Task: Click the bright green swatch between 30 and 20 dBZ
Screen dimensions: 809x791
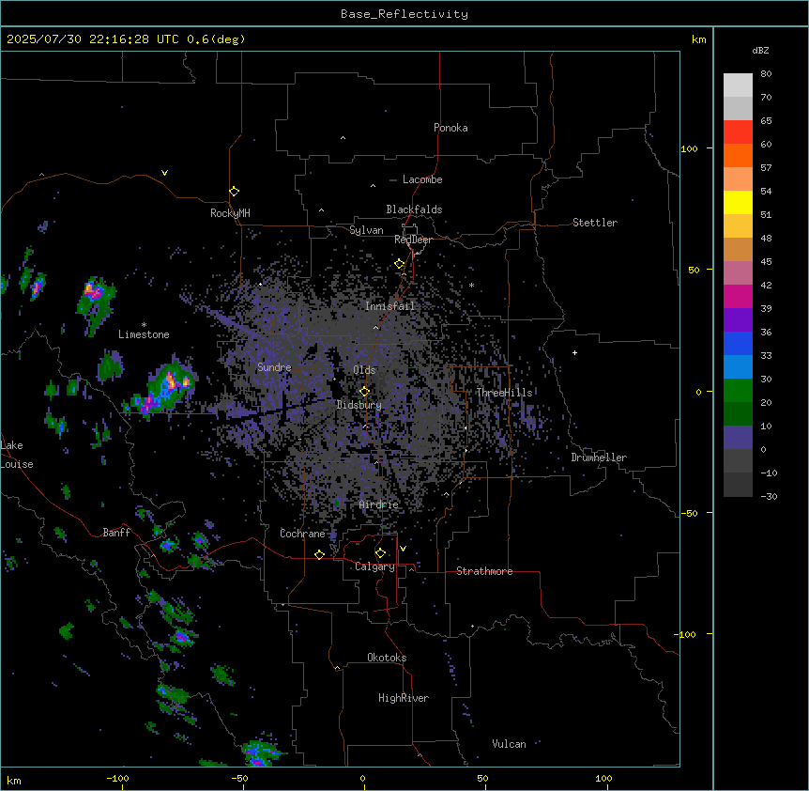Action: pos(738,391)
